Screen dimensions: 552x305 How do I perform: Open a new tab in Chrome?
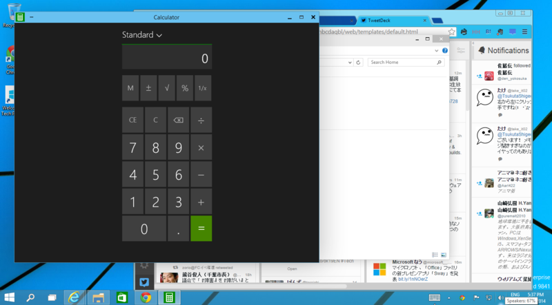click(437, 21)
